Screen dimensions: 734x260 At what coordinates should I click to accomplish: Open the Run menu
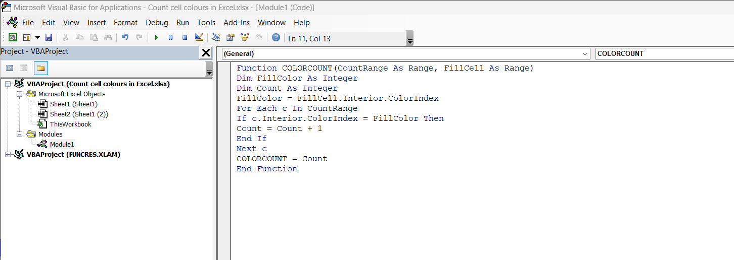pyautogui.click(x=183, y=23)
